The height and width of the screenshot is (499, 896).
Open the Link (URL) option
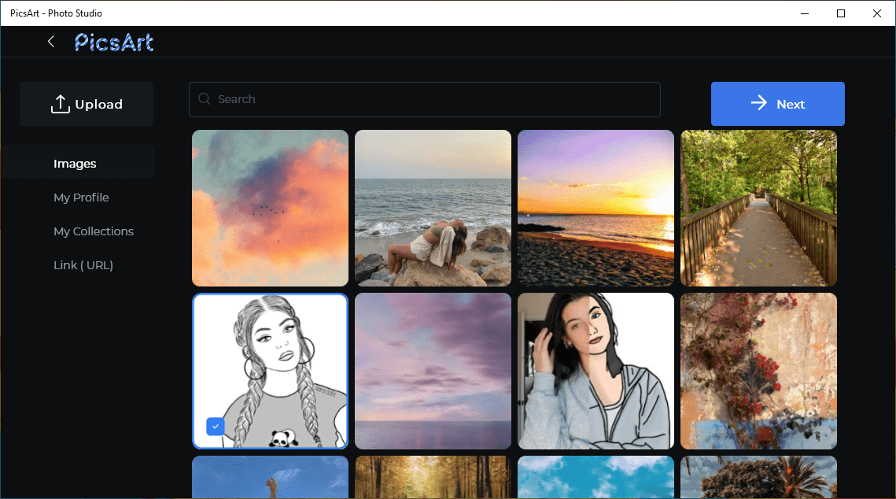click(83, 264)
